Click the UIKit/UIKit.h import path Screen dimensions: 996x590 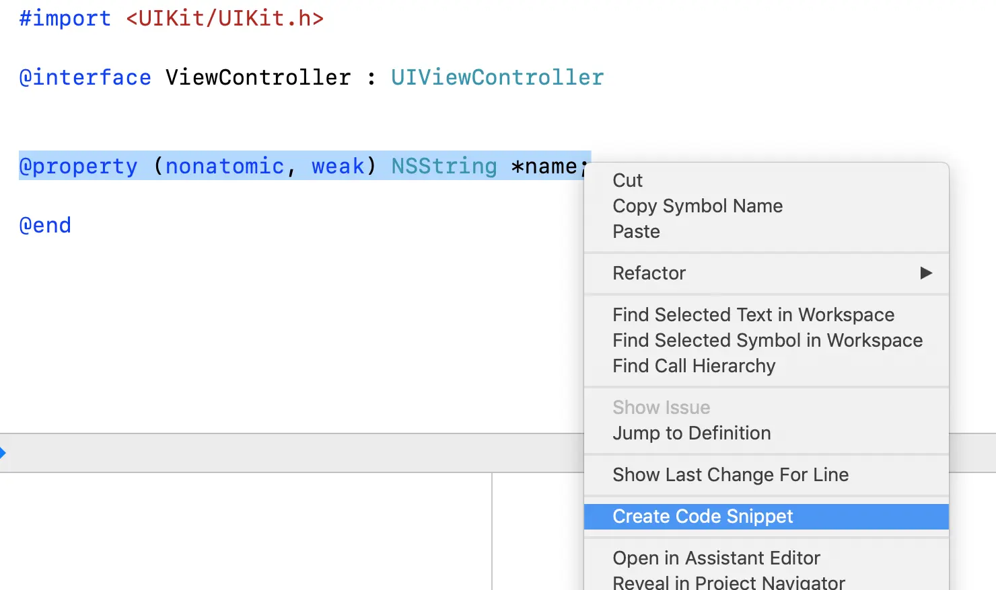[x=225, y=18]
